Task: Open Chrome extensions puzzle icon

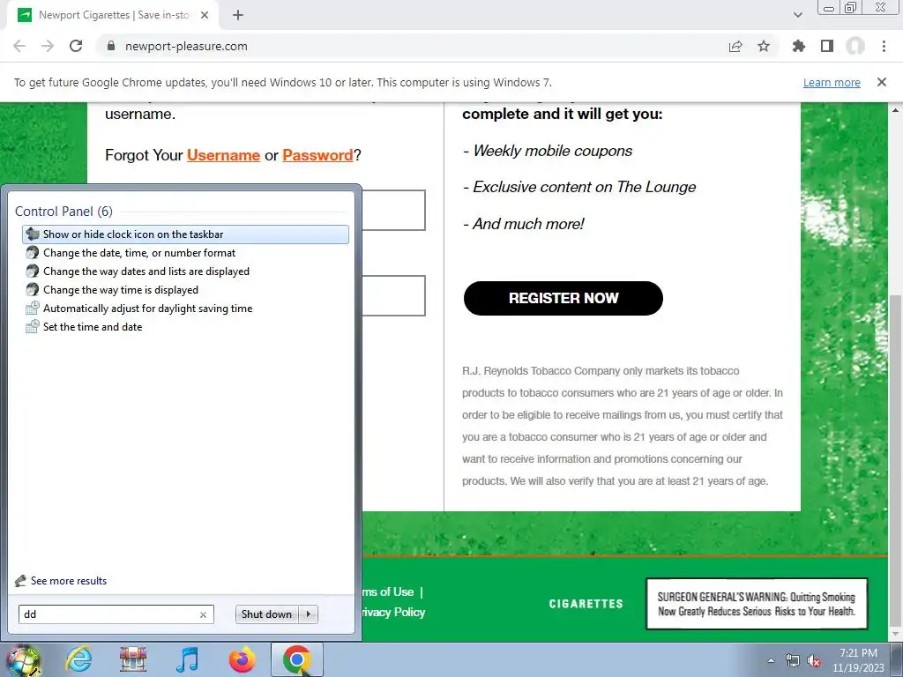Action: [x=799, y=46]
